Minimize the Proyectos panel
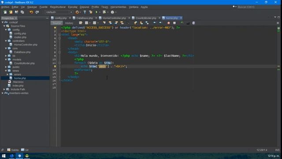282x159 pixels. tap(47, 18)
